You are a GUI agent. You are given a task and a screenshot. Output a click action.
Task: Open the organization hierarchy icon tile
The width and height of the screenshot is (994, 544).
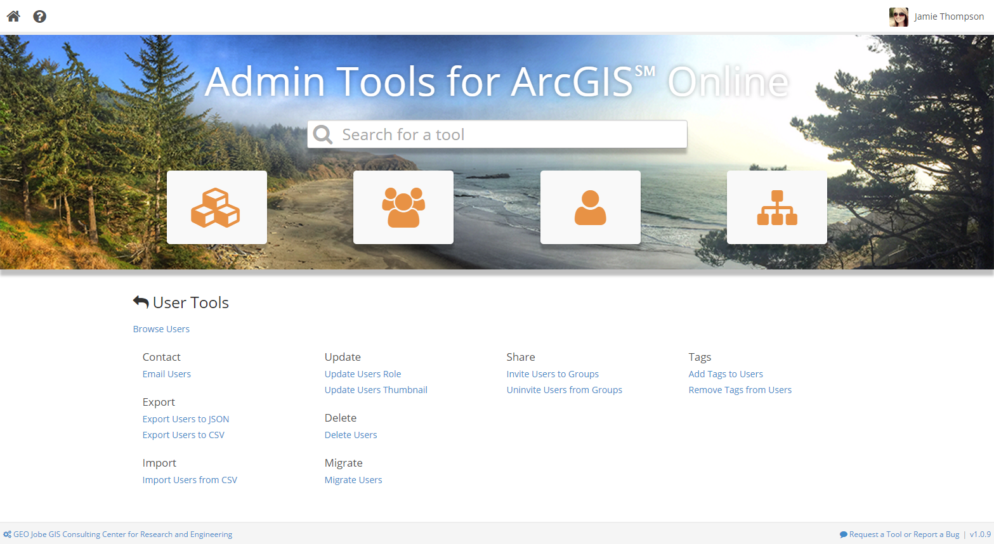pos(776,207)
